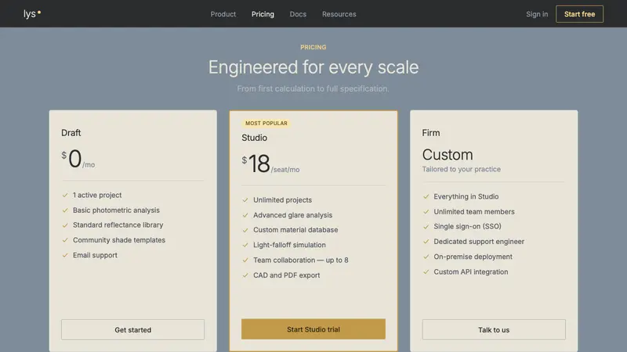
Task: Click the 'Custom material database' text
Action: point(295,230)
